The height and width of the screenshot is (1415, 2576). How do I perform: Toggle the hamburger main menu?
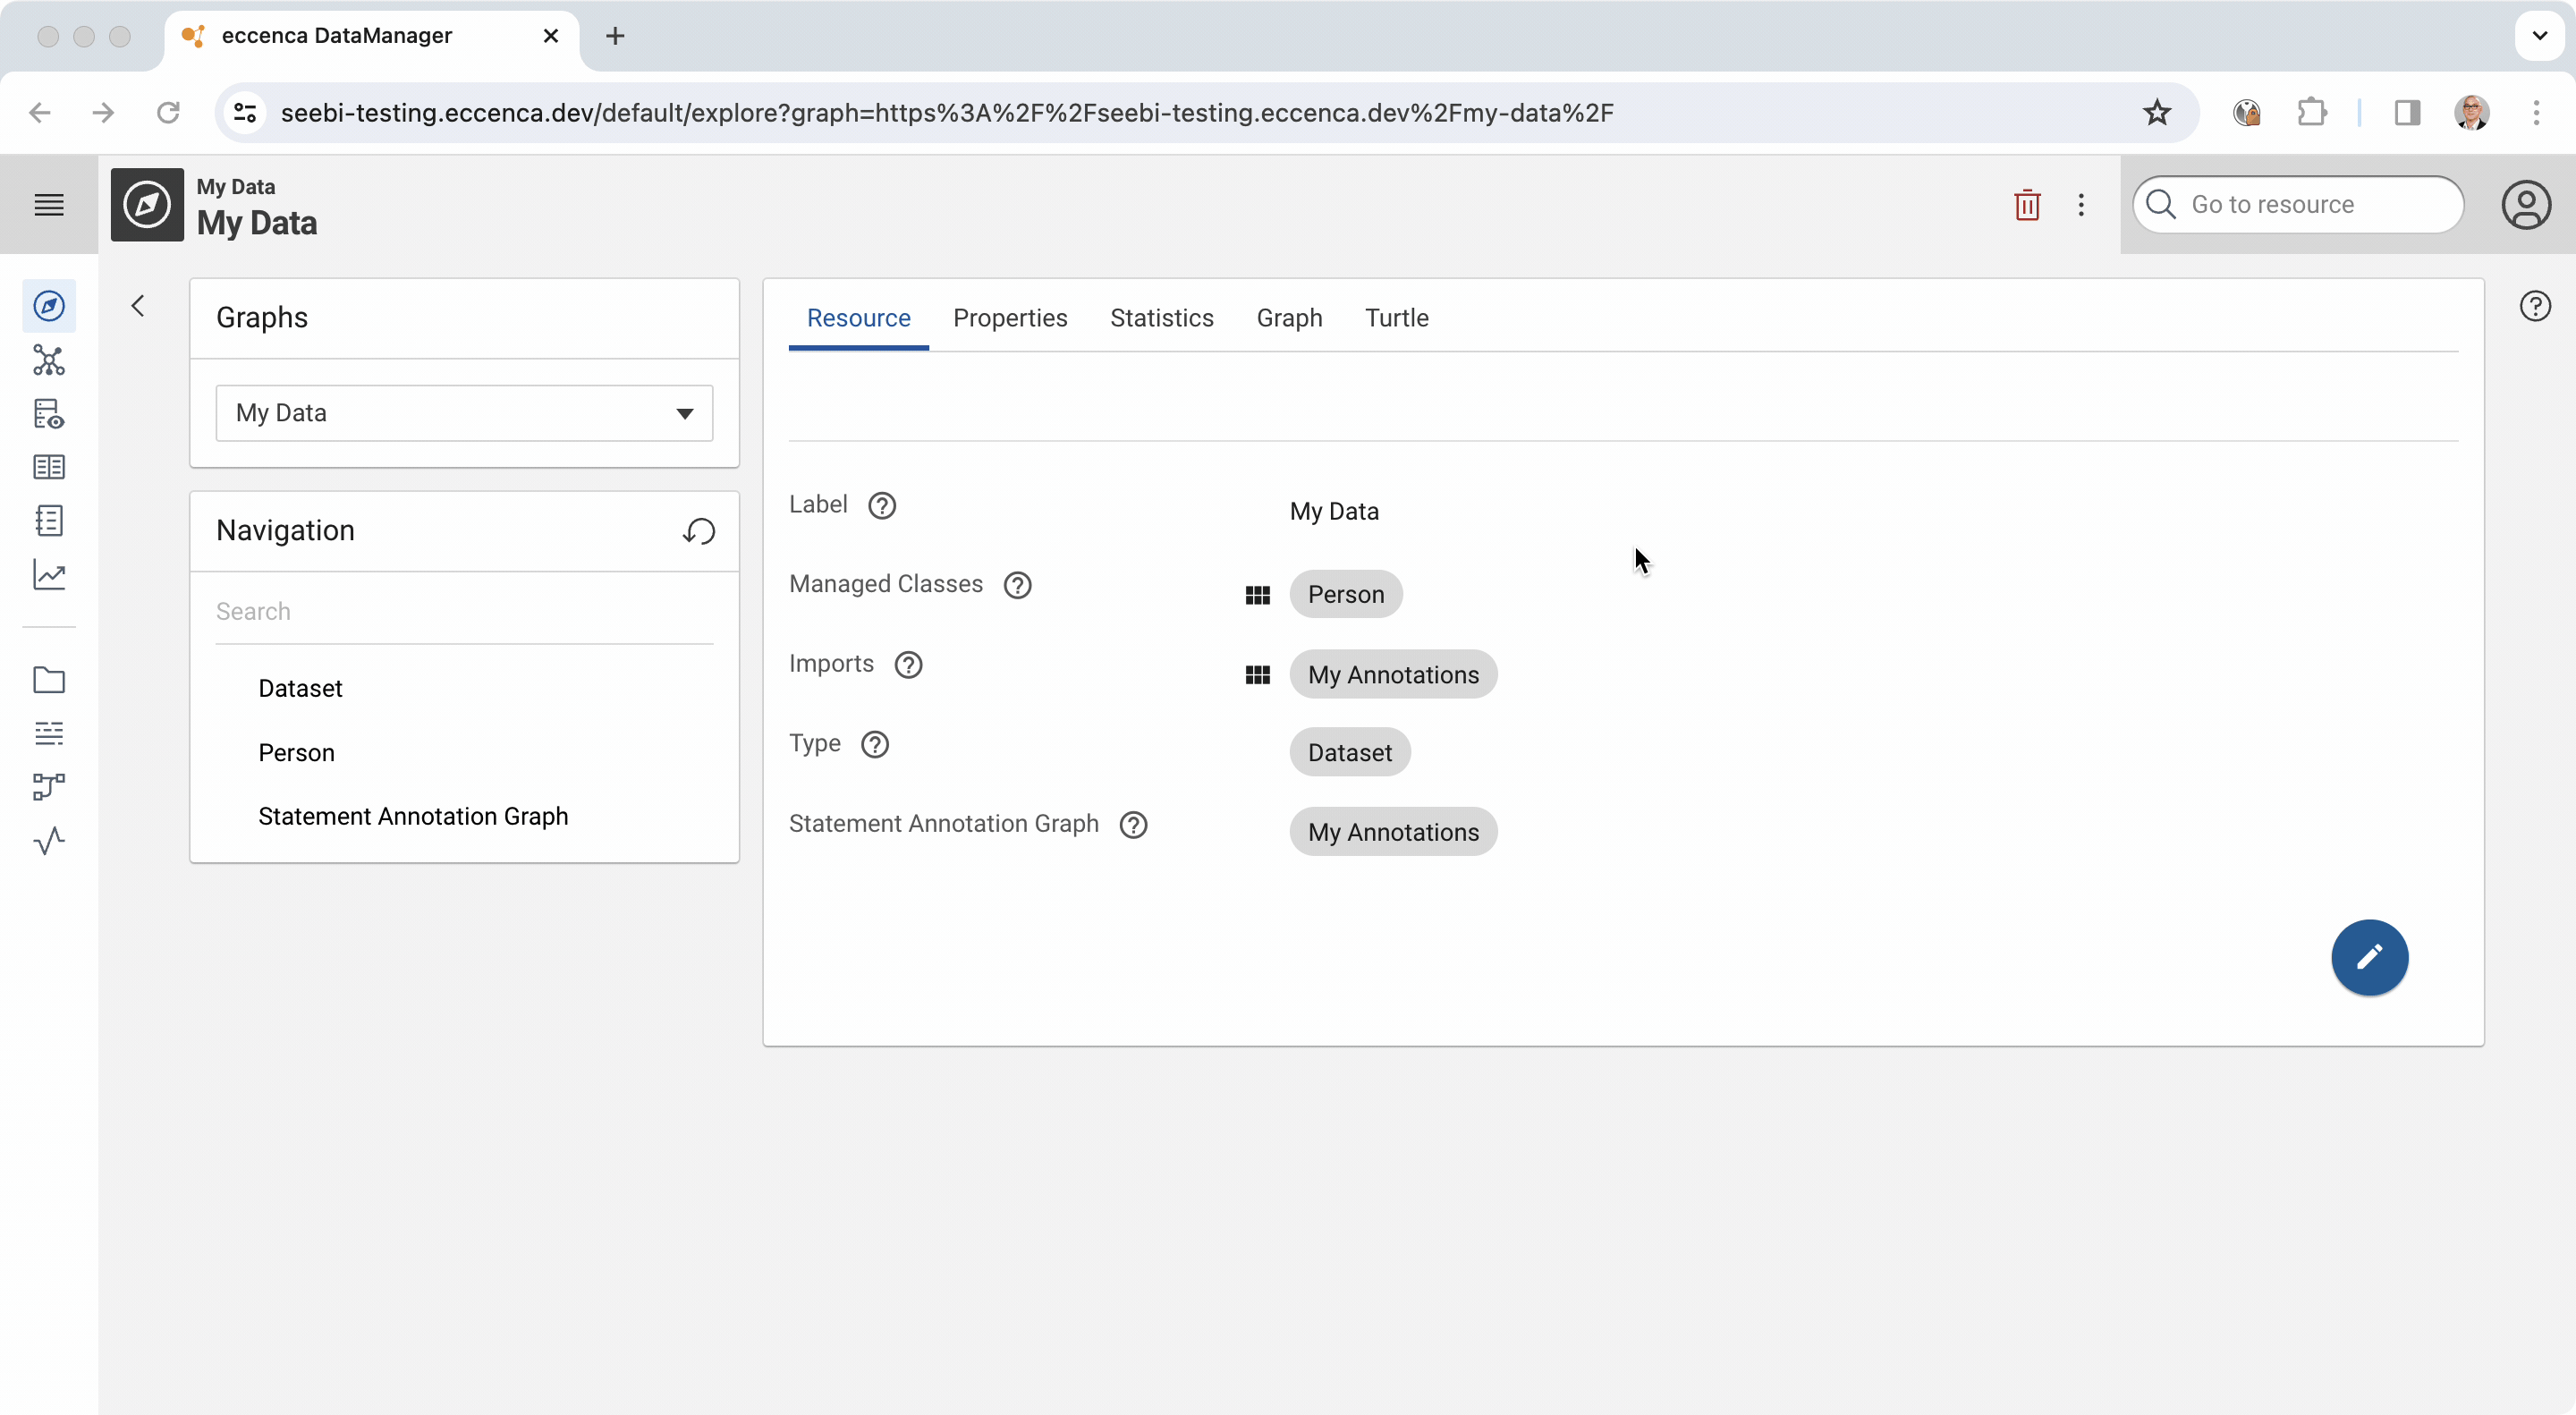point(48,205)
